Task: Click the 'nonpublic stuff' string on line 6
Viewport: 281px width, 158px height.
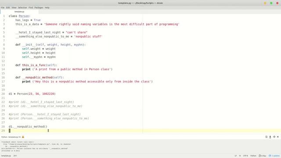Action: 88,36
